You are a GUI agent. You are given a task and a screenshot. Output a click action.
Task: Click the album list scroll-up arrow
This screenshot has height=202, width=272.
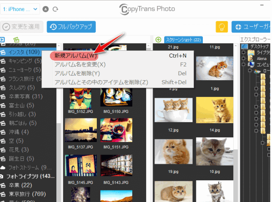coord(59,46)
